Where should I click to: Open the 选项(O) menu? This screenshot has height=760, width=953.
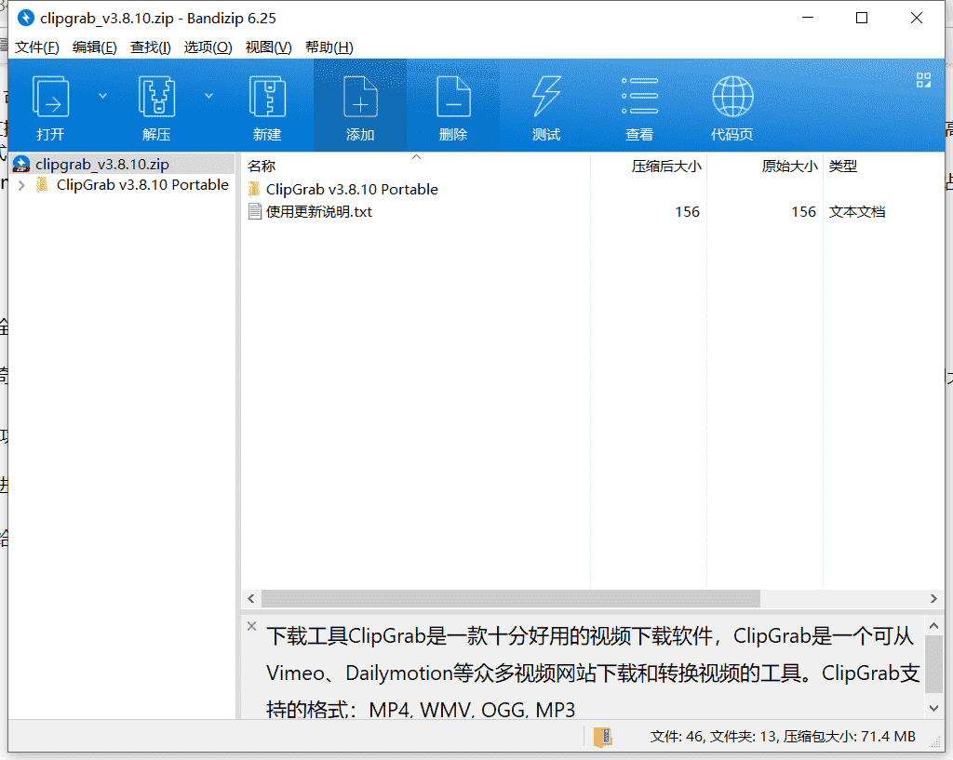coord(208,47)
